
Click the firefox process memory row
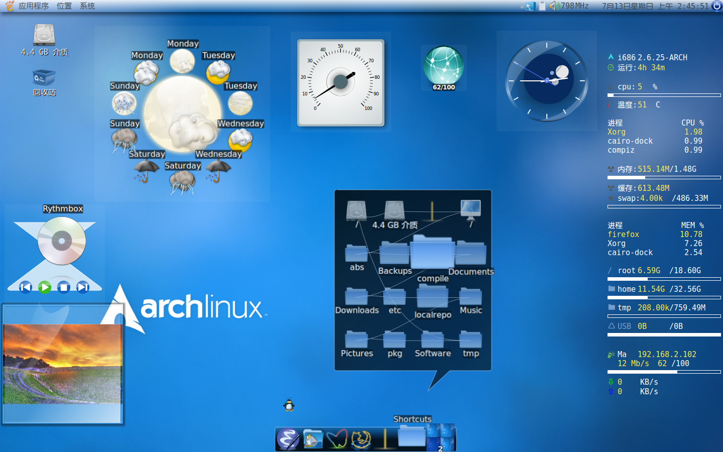pyautogui.click(x=655, y=234)
